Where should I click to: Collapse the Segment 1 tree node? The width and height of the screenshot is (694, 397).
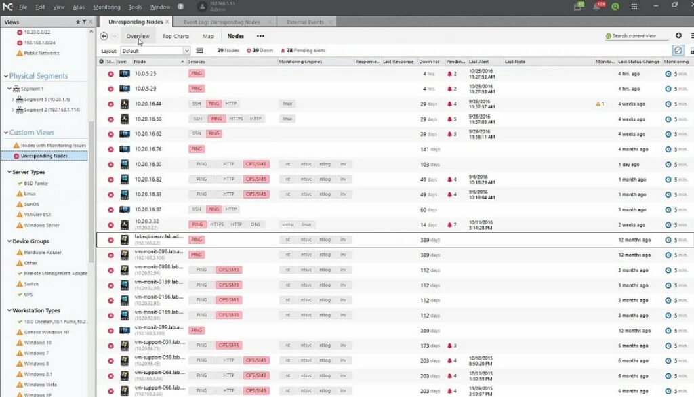pos(9,89)
